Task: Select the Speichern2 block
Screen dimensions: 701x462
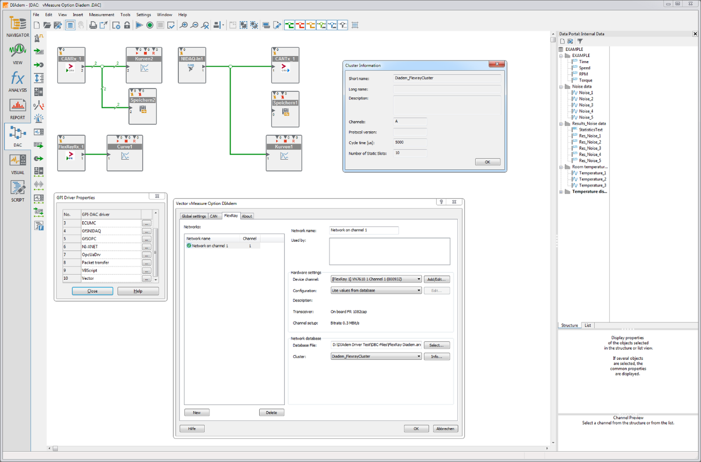Action: [x=143, y=106]
